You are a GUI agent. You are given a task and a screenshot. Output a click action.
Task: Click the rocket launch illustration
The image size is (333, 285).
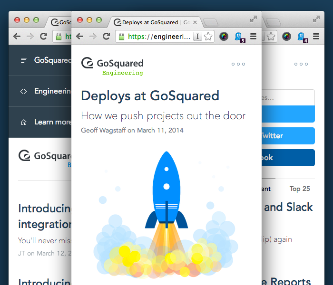coord(166,214)
